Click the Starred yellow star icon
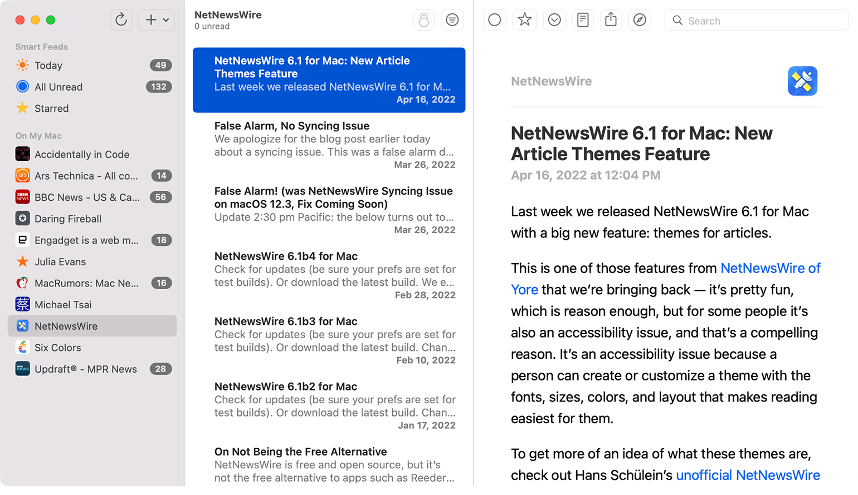 pyautogui.click(x=22, y=108)
